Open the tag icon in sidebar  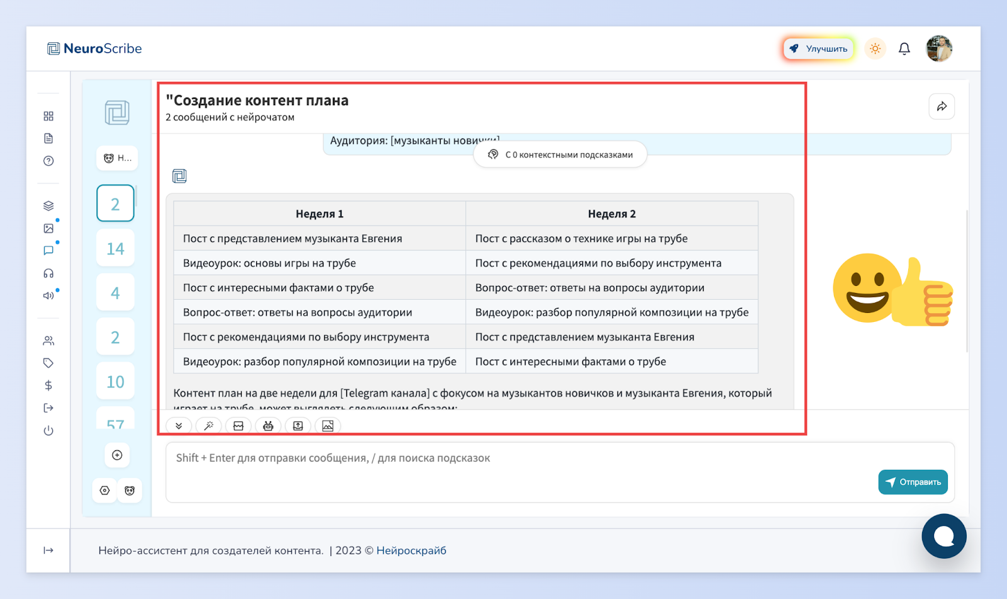48,363
